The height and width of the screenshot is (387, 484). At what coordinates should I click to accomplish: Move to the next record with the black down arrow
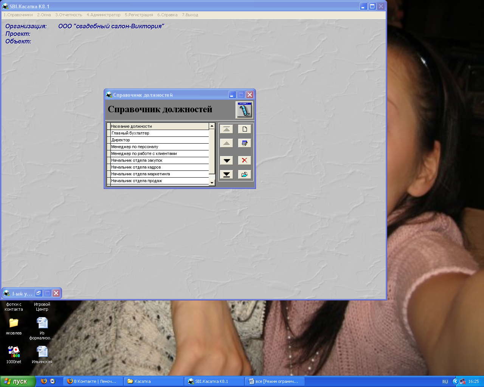(226, 161)
